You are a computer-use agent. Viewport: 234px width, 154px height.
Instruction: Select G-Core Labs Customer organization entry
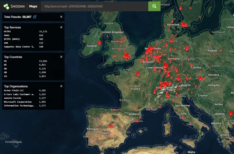pyautogui.click(x=19, y=94)
